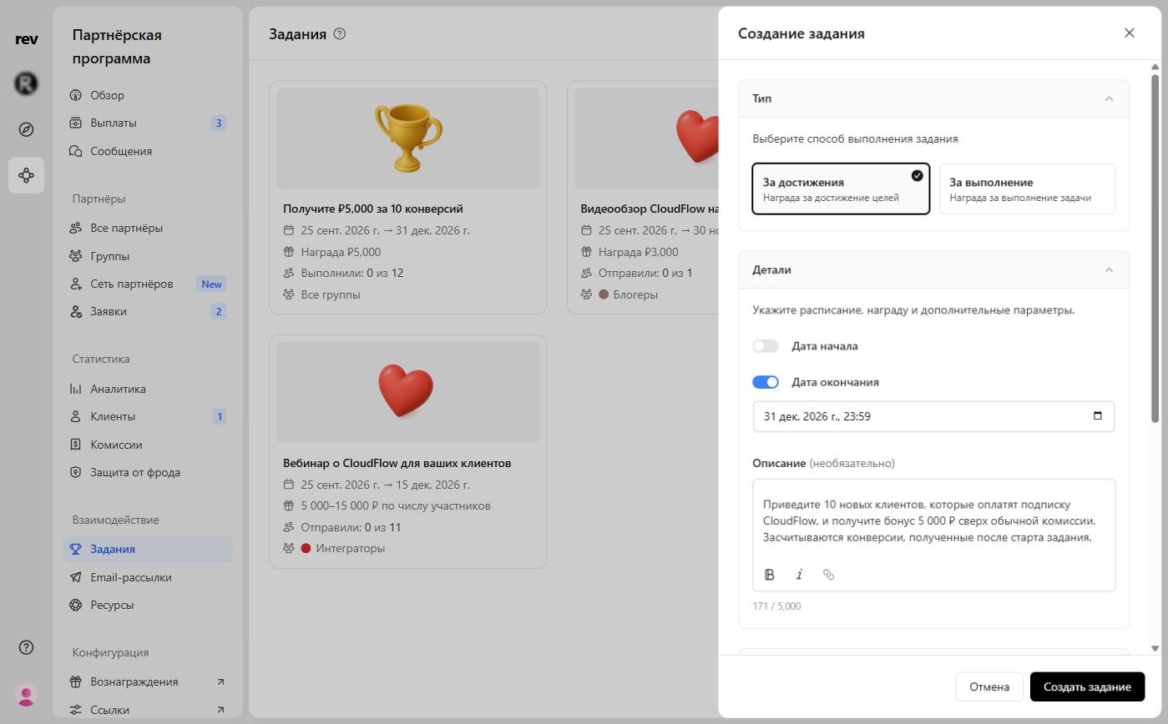The image size is (1168, 724).
Task: Click the trophy image on the first task card
Action: pyautogui.click(x=407, y=138)
